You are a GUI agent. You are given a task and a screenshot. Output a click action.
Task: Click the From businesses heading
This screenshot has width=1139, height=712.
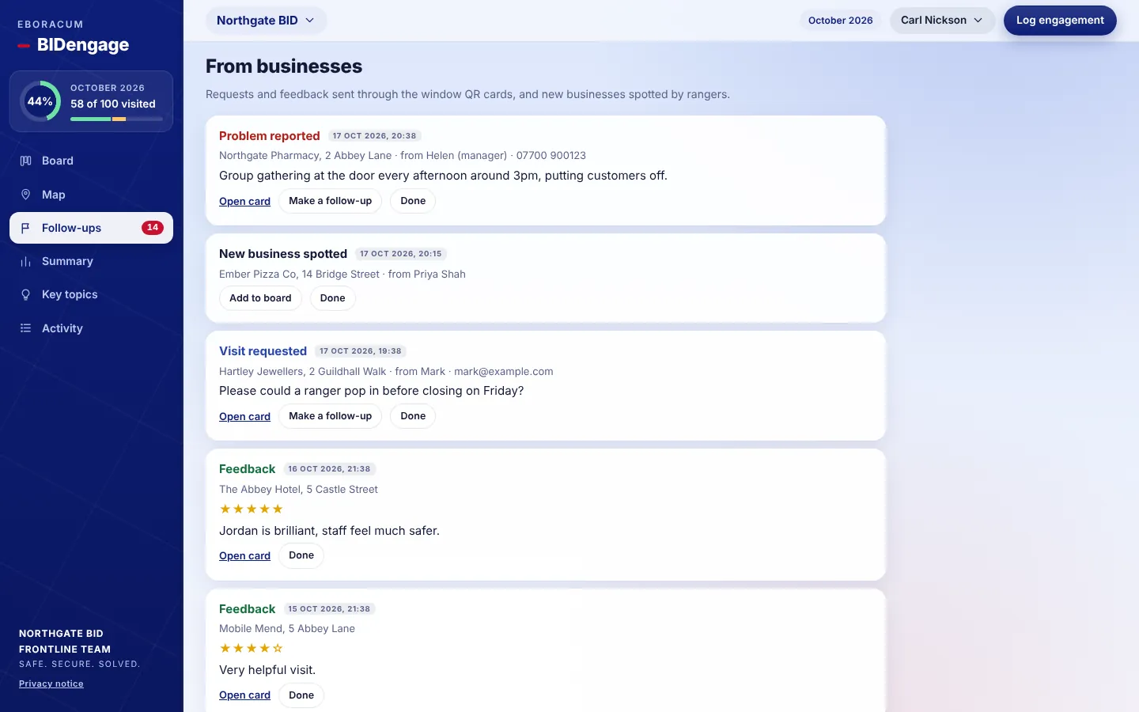(284, 66)
